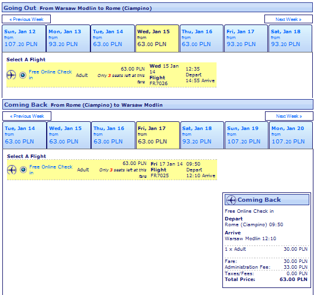Select outbound date Fri, Jan 17
This screenshot has width=314, height=295.
pos(246,38)
